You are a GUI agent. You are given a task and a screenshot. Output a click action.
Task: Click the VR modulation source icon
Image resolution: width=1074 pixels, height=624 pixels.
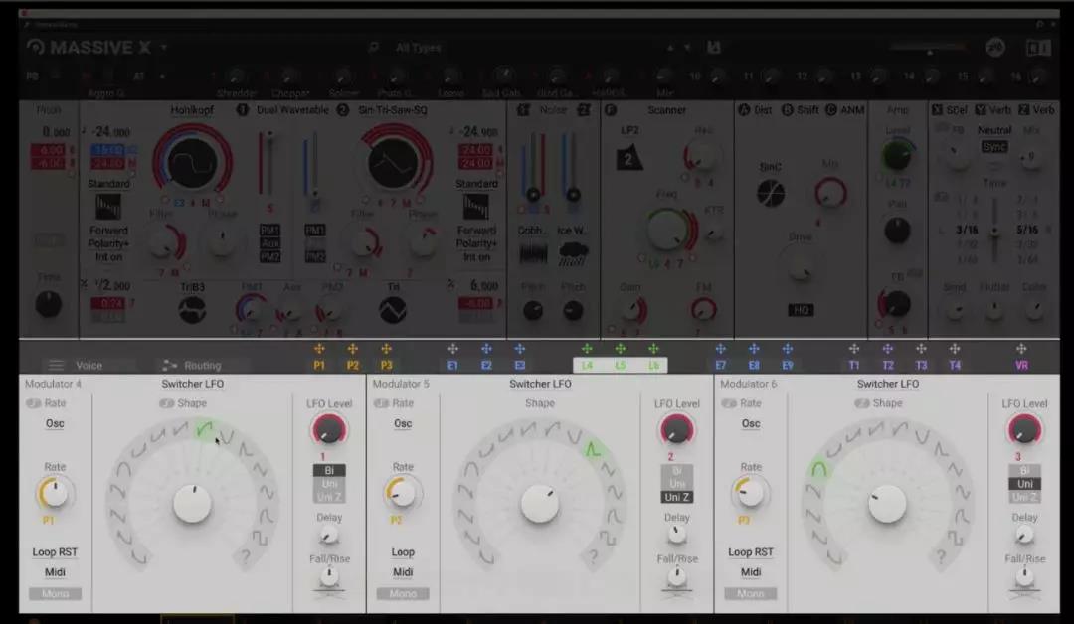1021,349
